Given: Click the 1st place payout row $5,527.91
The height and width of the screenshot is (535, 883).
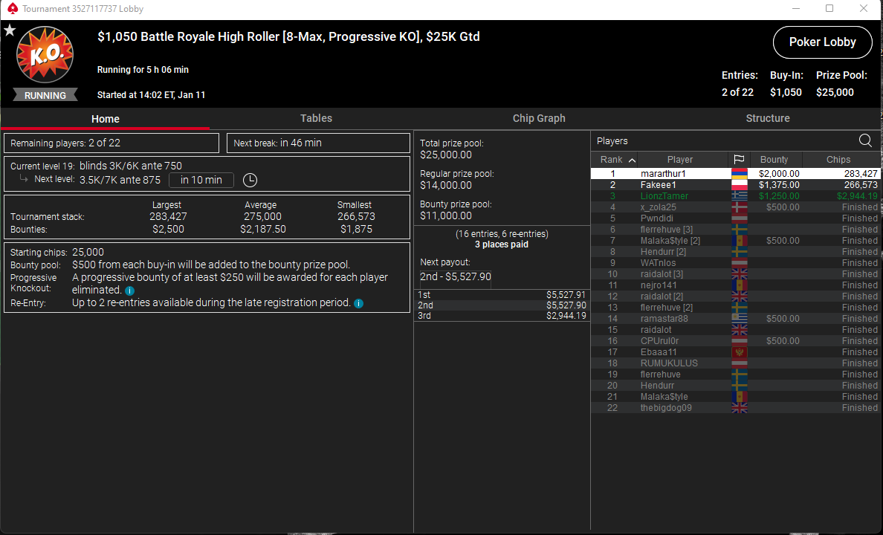Looking at the screenshot, I should (x=502, y=294).
